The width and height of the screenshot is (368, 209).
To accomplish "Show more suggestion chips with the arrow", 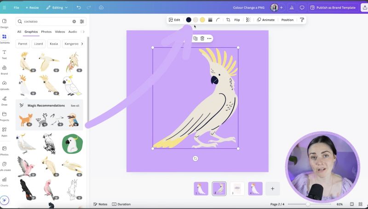I will (x=82, y=44).
